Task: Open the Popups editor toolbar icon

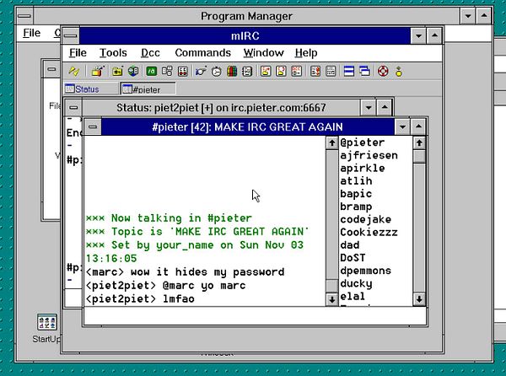Action: [x=167, y=72]
